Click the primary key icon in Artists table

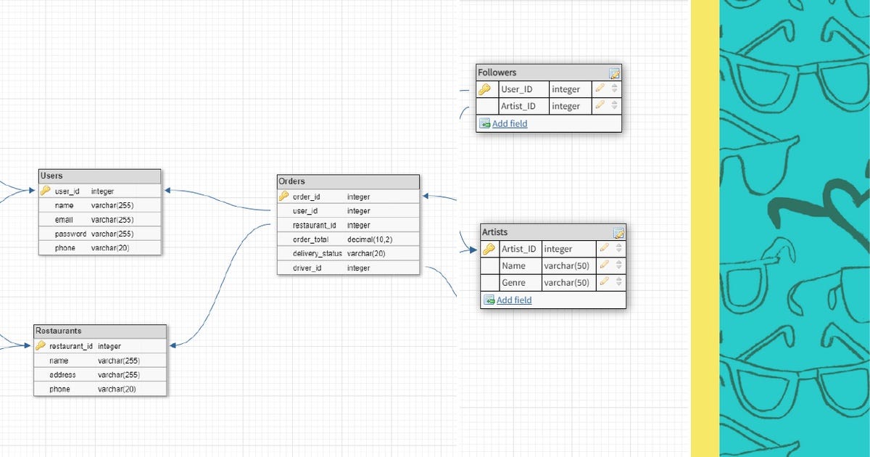pyautogui.click(x=489, y=249)
